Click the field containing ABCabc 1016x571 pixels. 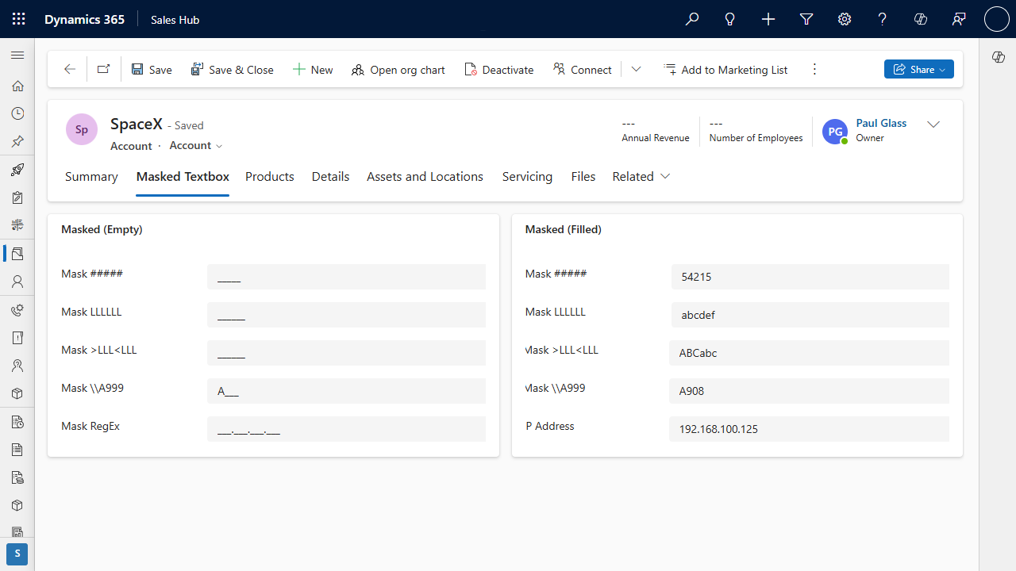[809, 353]
